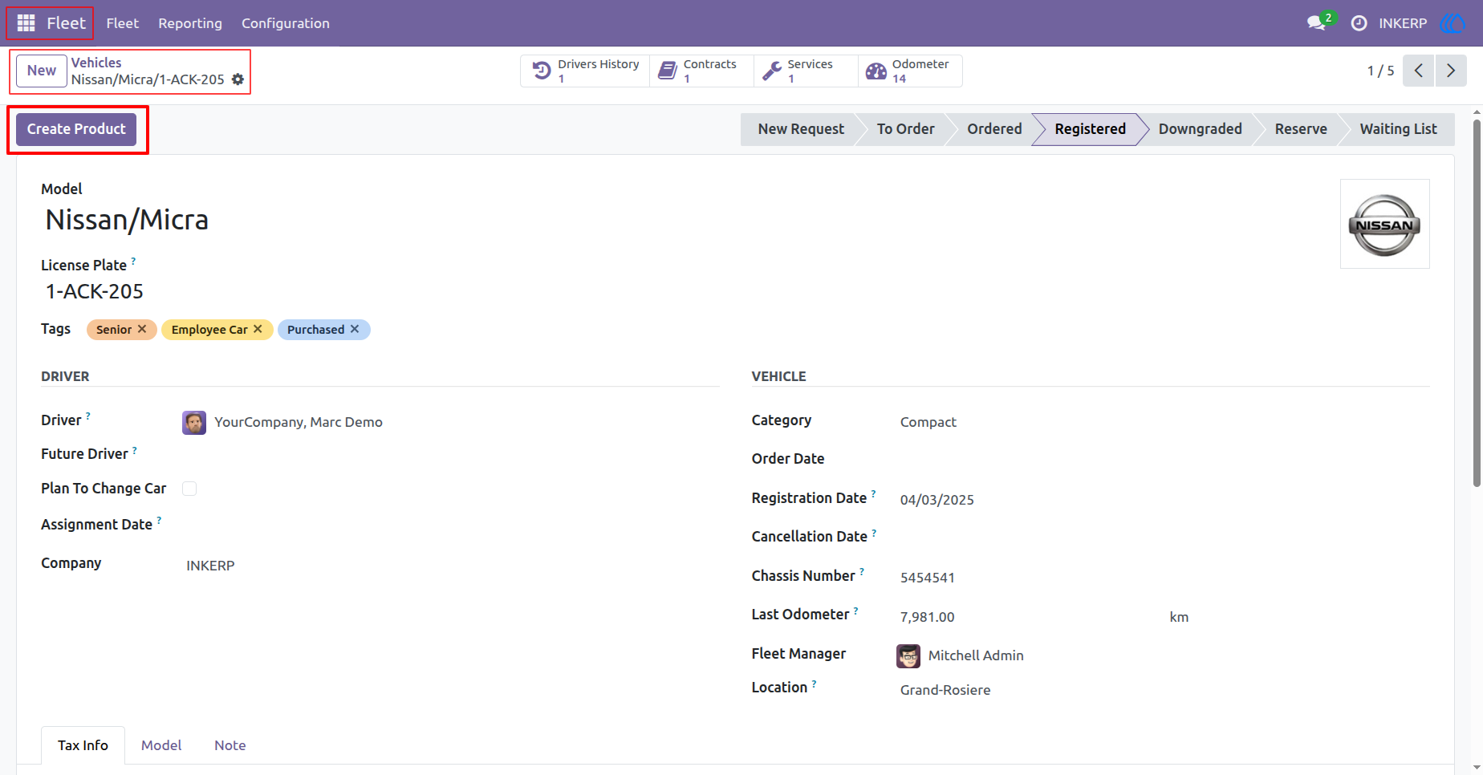Set status to Waiting List

(x=1398, y=129)
